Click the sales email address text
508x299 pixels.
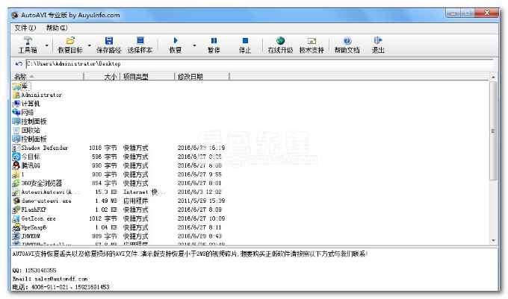61,279
